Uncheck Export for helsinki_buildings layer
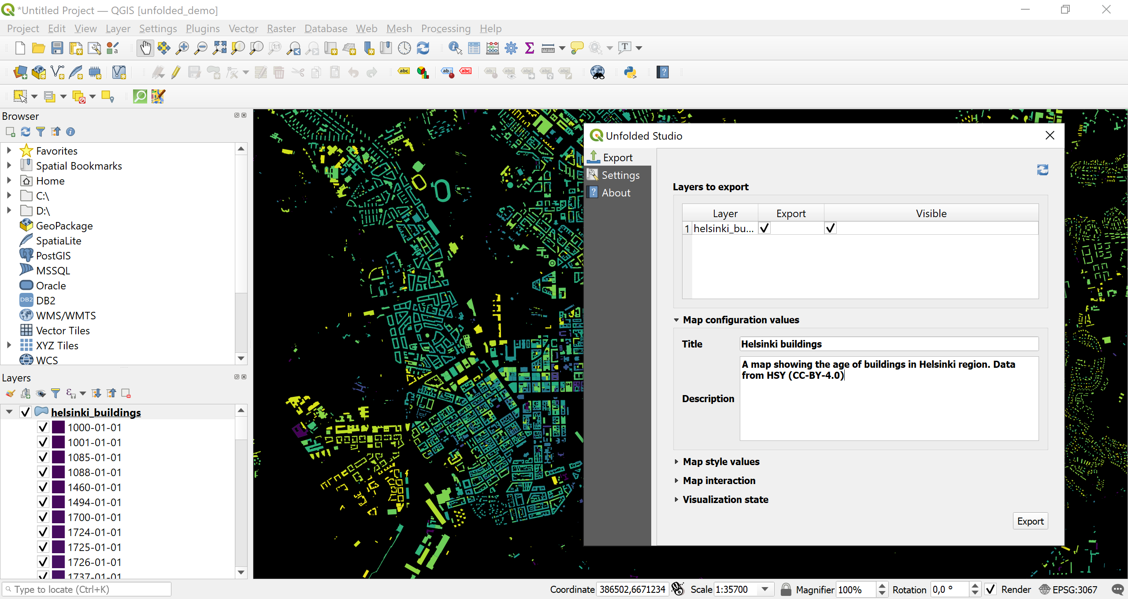The width and height of the screenshot is (1128, 599). [x=764, y=228]
